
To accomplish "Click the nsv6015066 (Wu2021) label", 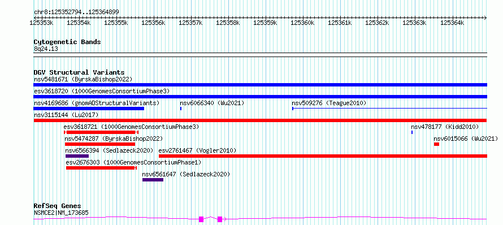I will pyautogui.click(x=466, y=139).
